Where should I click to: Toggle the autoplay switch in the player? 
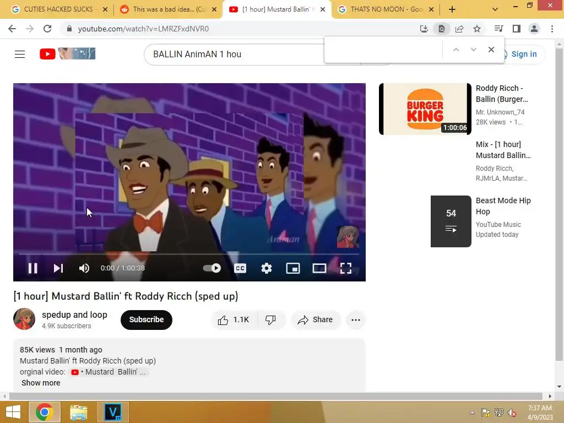tap(212, 268)
